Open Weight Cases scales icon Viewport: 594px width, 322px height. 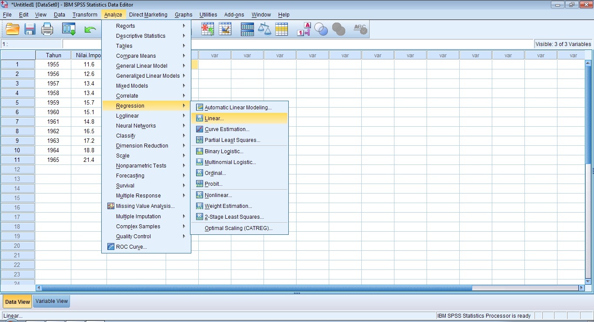(264, 29)
